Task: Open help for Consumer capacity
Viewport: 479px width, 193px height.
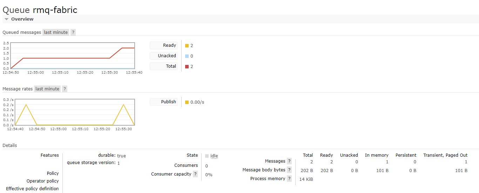Action: [195, 174]
